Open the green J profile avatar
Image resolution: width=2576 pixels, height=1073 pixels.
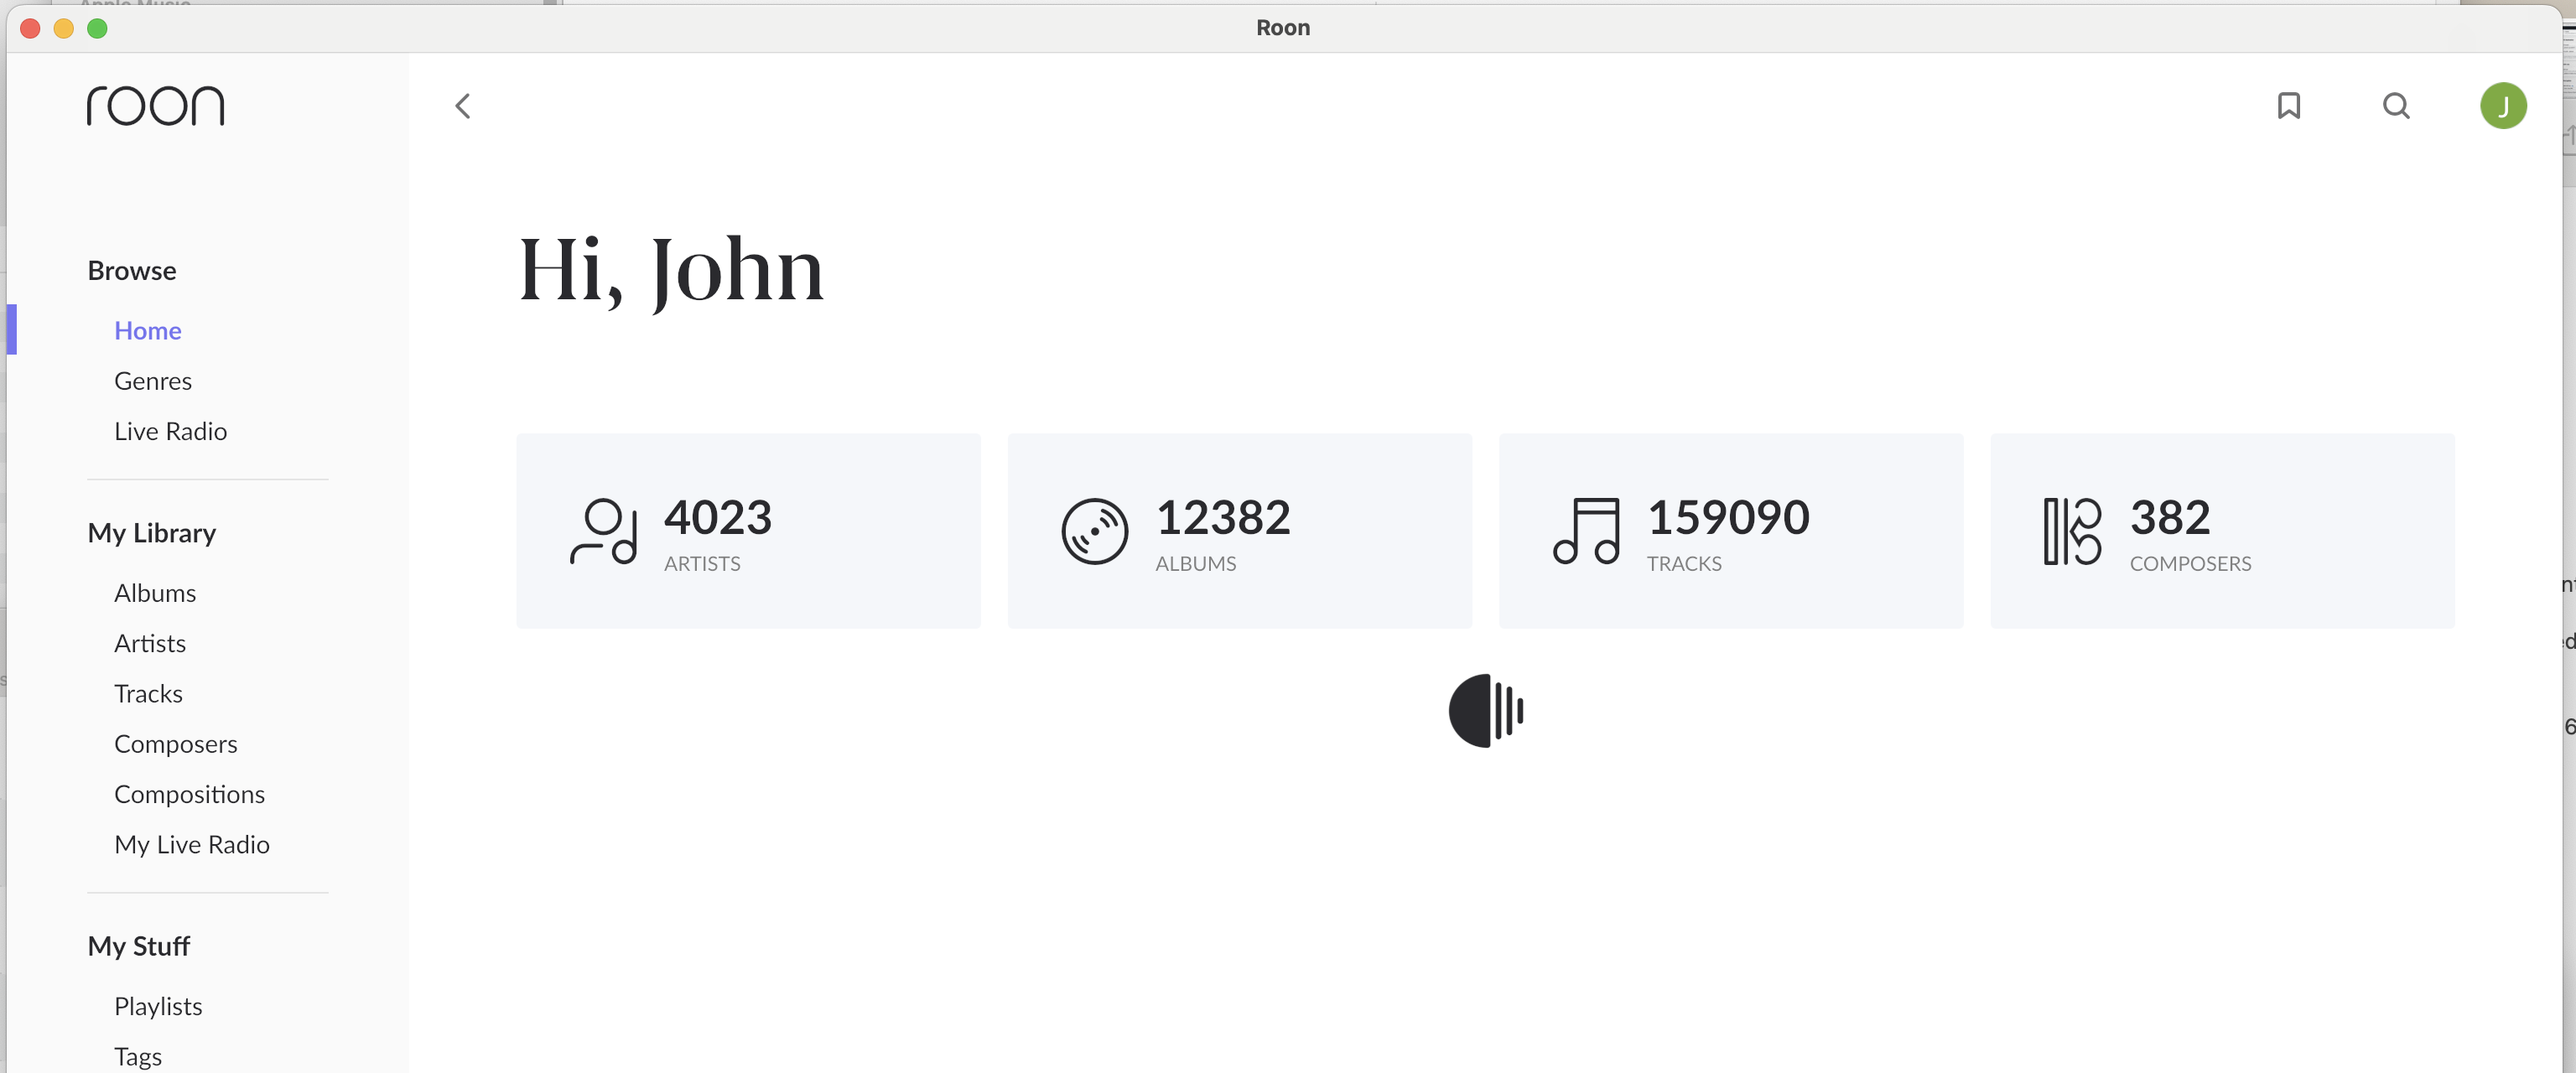pyautogui.click(x=2502, y=106)
